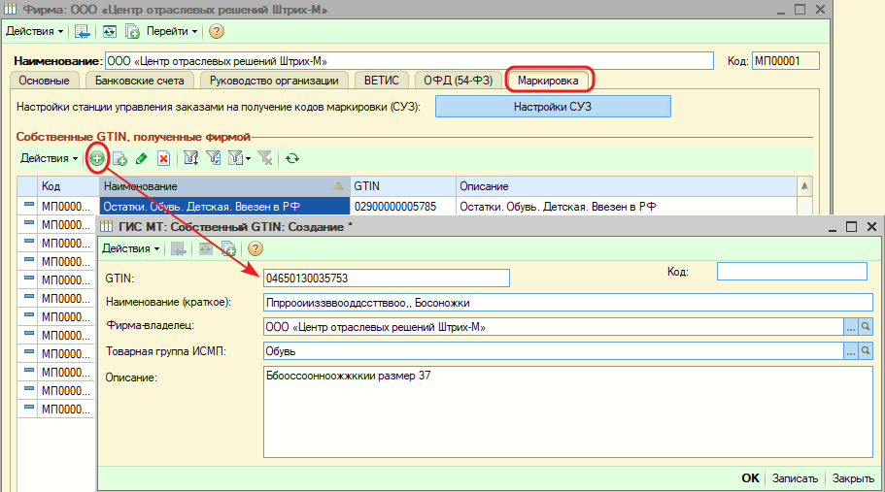Click the Настройки СУЗ button

tap(553, 107)
